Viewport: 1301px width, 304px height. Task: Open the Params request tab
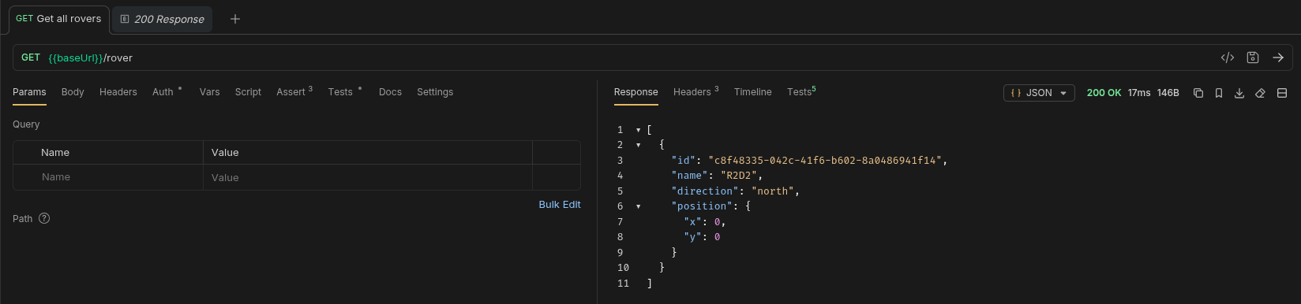(x=29, y=92)
